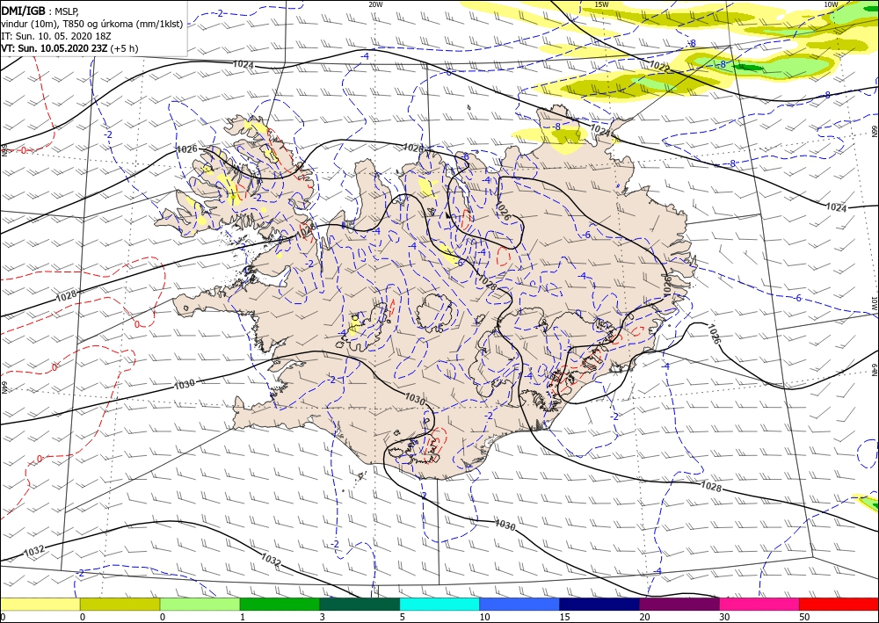Select the red 50 mm legend swatch
Screen dimensions: 879x623
pyautogui.click(x=839, y=604)
